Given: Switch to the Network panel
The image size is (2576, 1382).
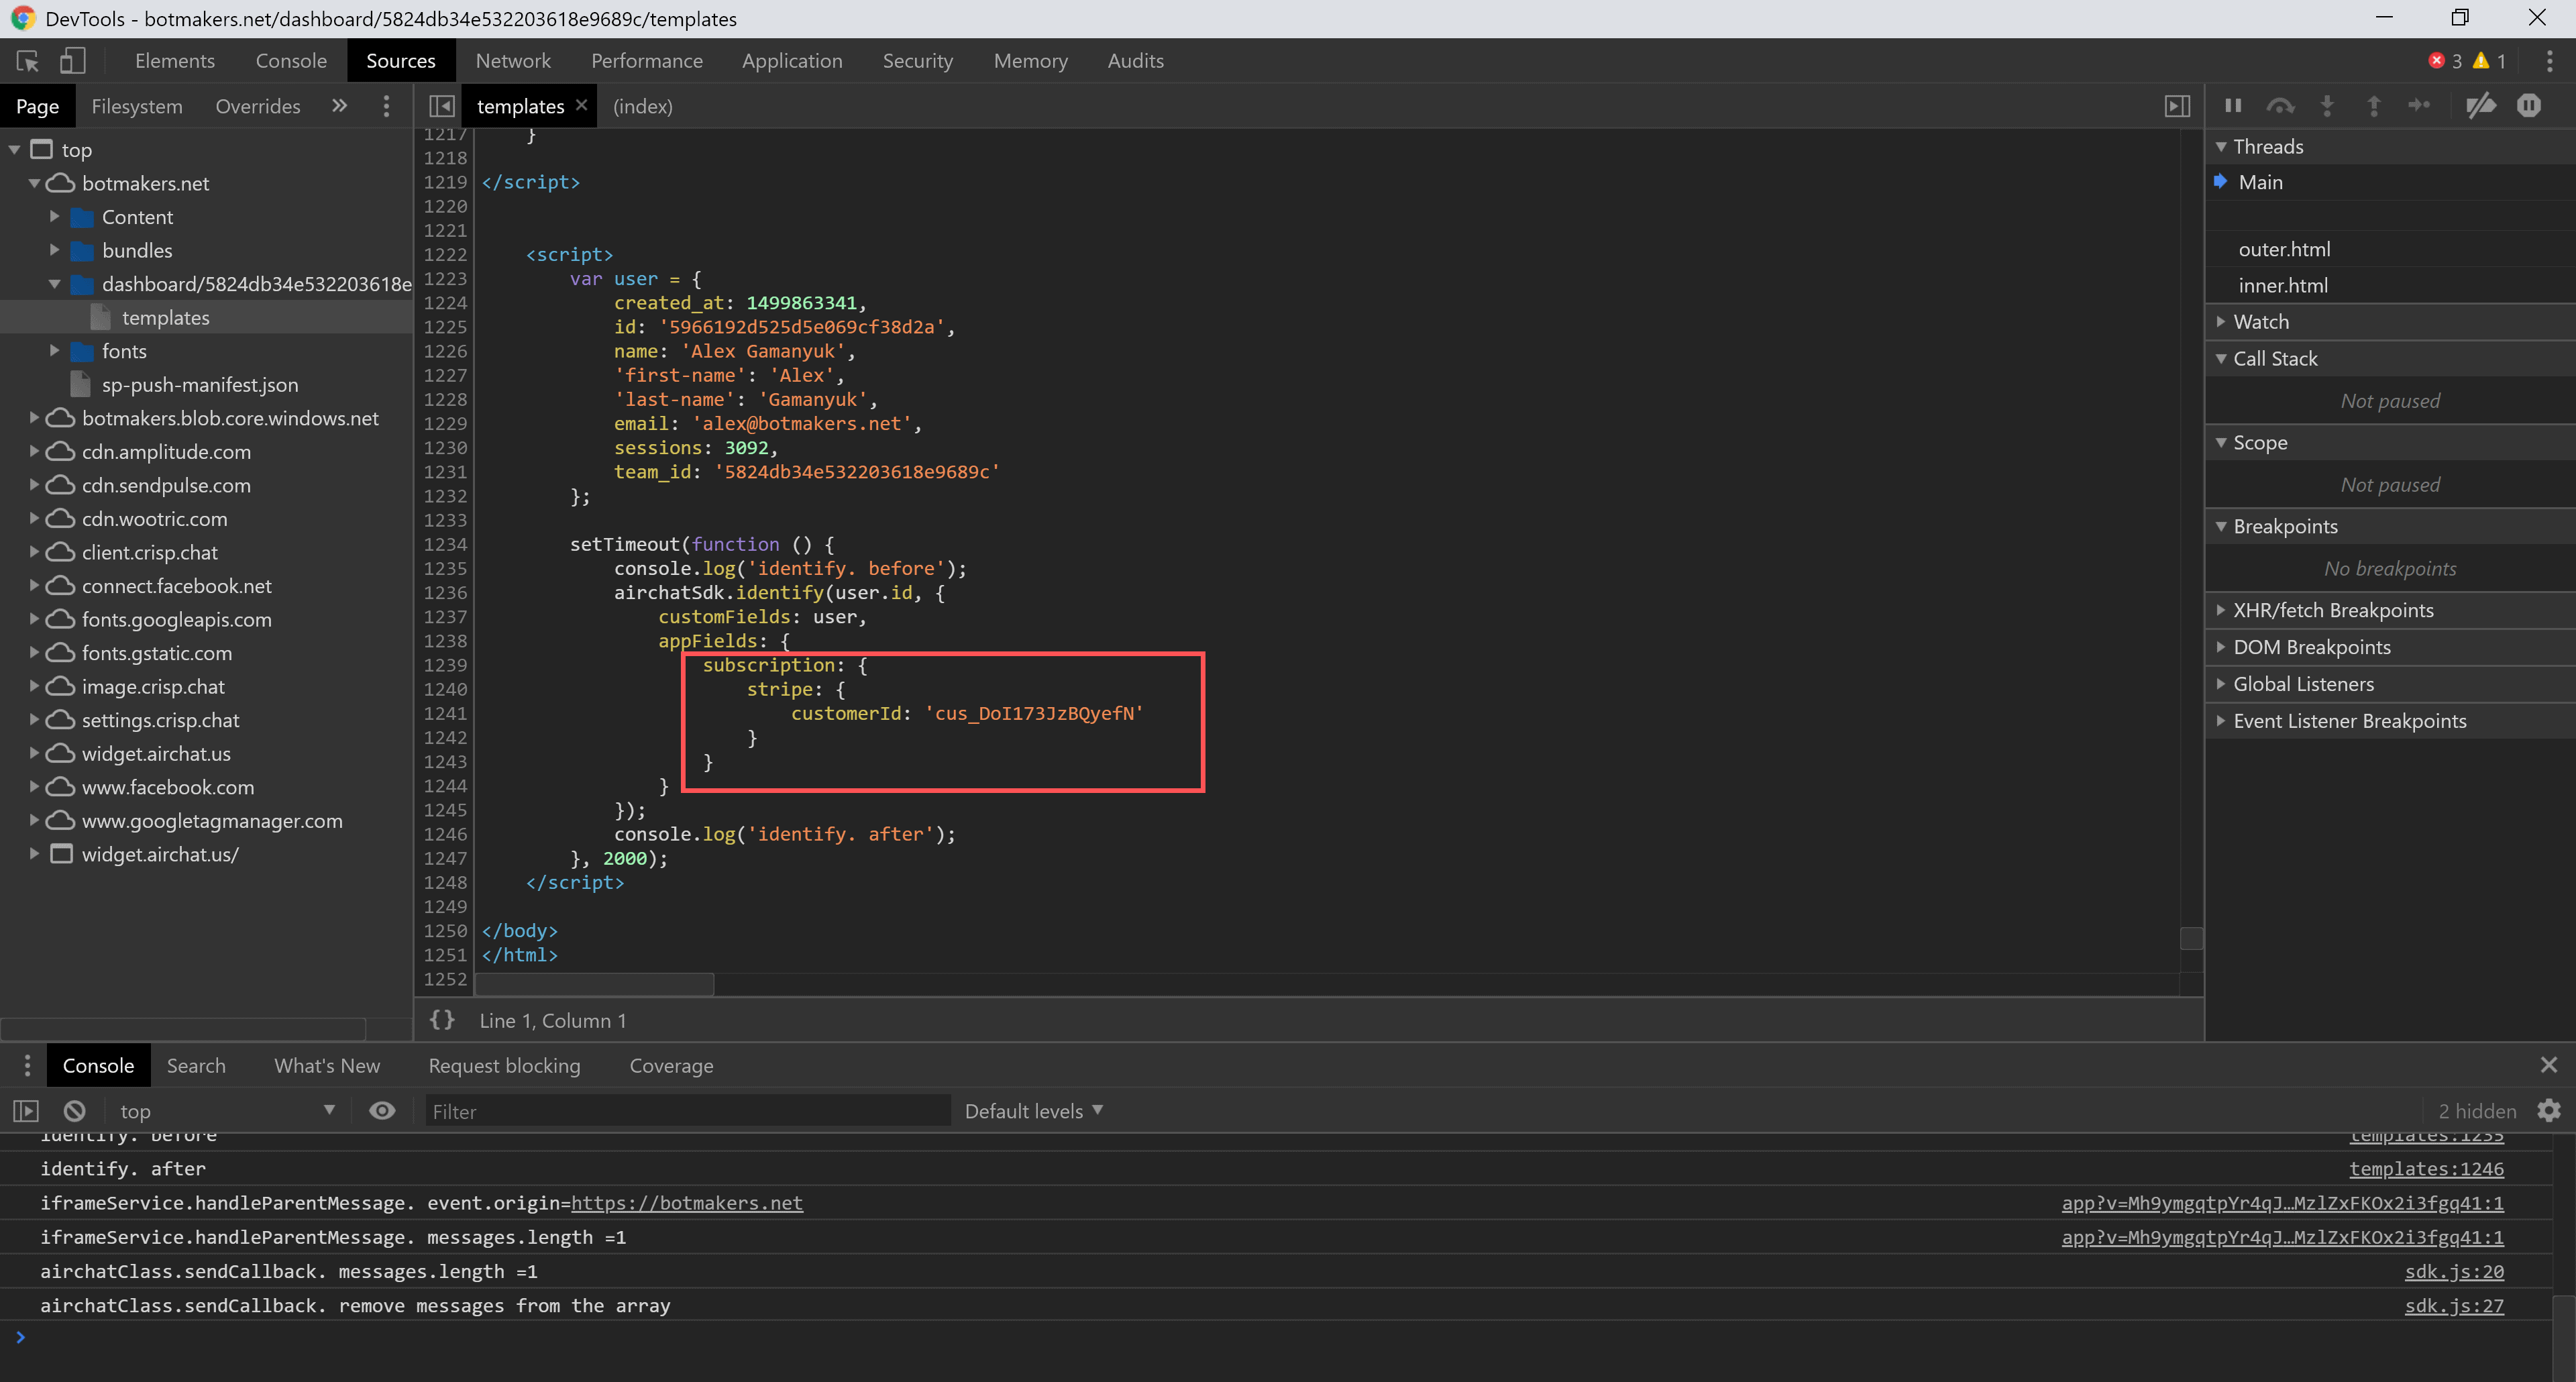Looking at the screenshot, I should tap(513, 61).
